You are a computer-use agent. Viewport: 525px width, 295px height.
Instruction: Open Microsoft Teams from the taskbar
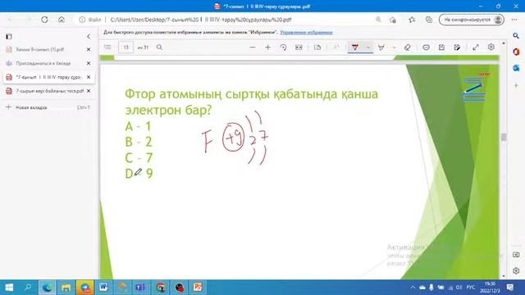click(141, 288)
